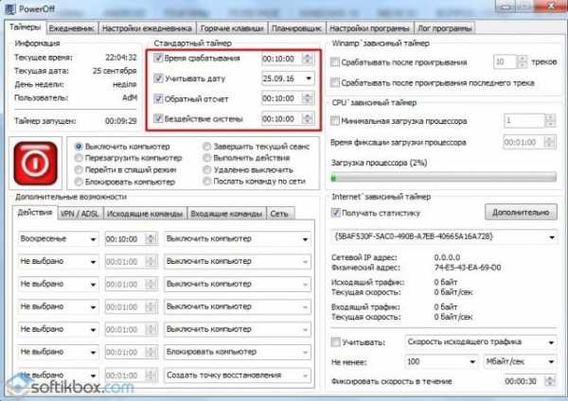The width and height of the screenshot is (568, 401).
Task: Click the Загрузка процессора progress bar
Action: coord(443,176)
